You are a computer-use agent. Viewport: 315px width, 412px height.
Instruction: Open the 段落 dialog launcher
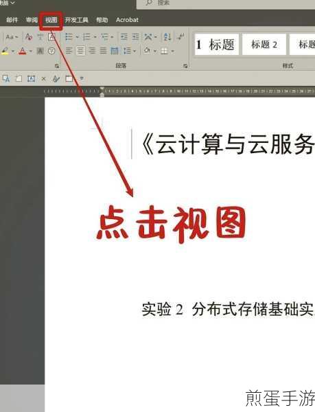[185, 66]
